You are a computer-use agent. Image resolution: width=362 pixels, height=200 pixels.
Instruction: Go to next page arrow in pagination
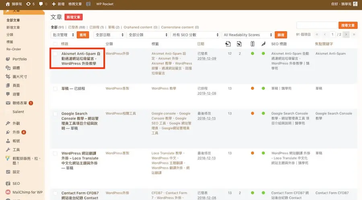tap(346, 35)
